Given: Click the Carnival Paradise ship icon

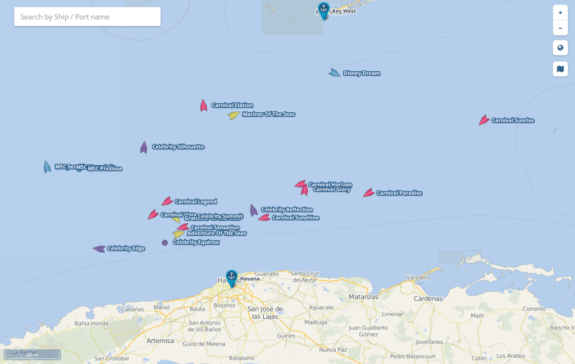Looking at the screenshot, I should tap(368, 192).
